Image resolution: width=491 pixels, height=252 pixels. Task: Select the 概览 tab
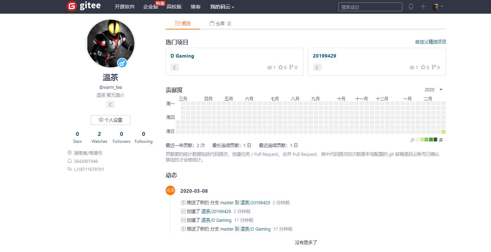[x=183, y=24]
